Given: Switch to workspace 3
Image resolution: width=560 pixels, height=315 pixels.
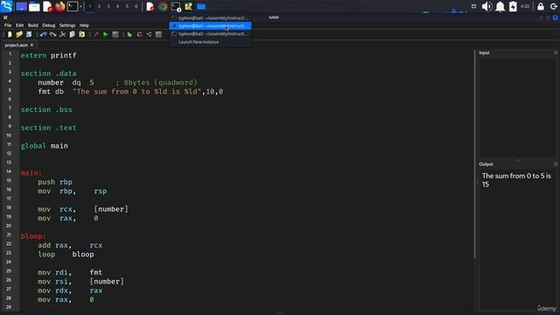Looking at the screenshot, I should pyautogui.click(x=108, y=6).
